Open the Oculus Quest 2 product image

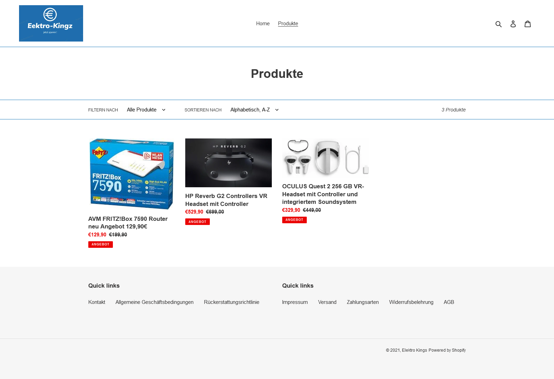coord(325,158)
